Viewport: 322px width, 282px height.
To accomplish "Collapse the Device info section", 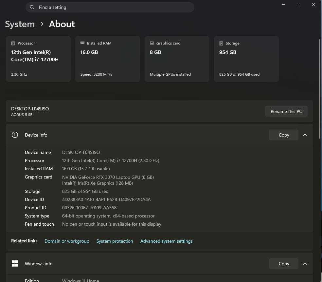I will 305,135.
